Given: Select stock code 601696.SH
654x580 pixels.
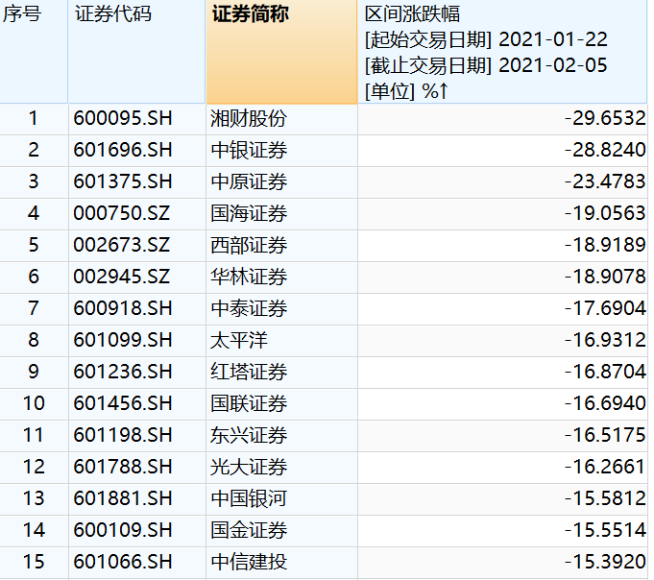Looking at the screenshot, I should pyautogui.click(x=123, y=150).
